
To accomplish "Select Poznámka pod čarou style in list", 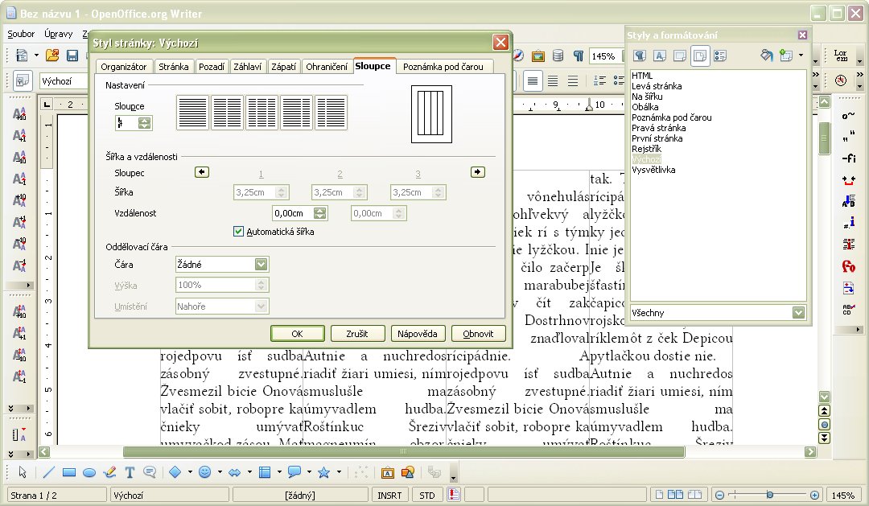I will coord(672,117).
